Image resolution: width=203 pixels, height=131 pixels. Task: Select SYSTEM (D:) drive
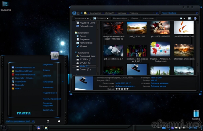coord(84,60)
